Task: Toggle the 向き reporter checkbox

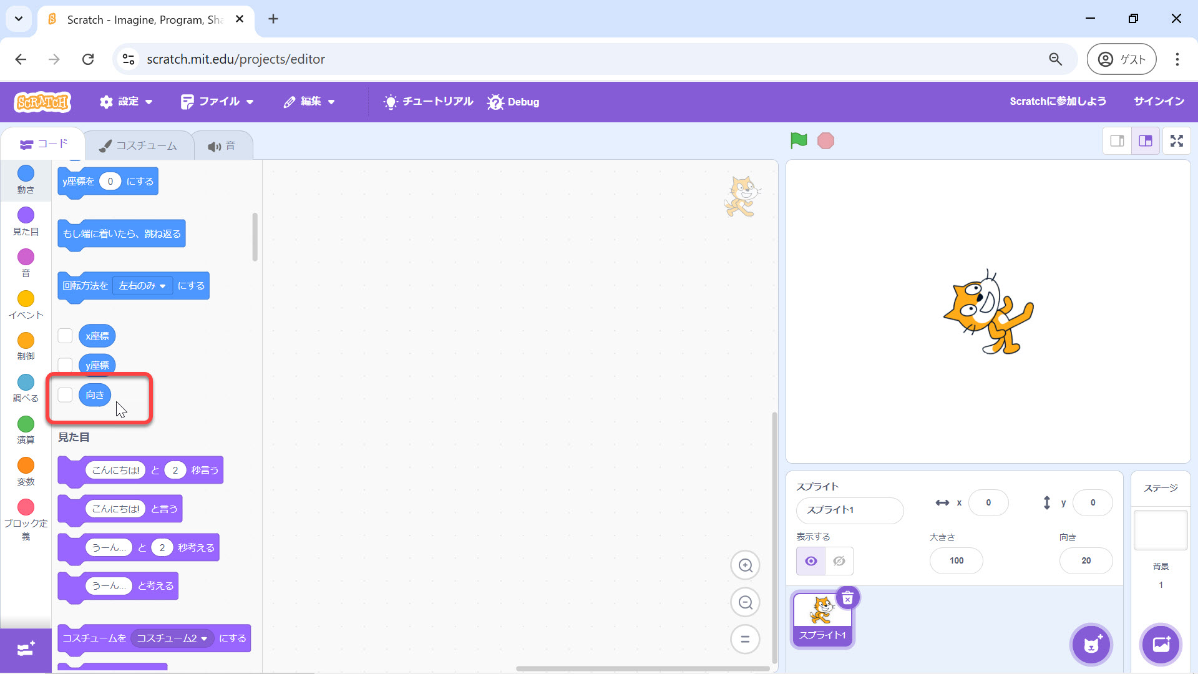Action: pyautogui.click(x=65, y=394)
